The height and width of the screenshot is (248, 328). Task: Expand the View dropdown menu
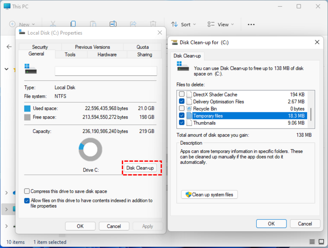(x=221, y=24)
